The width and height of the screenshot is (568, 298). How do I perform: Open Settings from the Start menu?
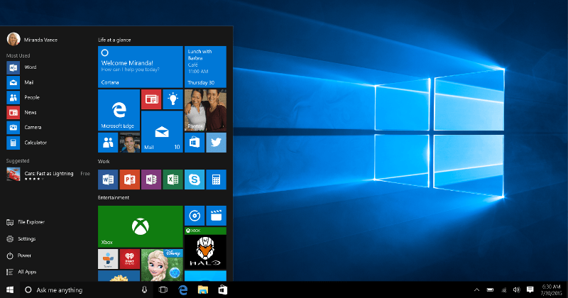[26, 239]
